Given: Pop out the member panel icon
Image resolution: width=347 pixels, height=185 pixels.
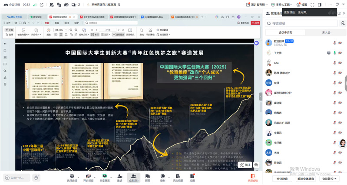Looking at the screenshot, I should pos(339,13).
